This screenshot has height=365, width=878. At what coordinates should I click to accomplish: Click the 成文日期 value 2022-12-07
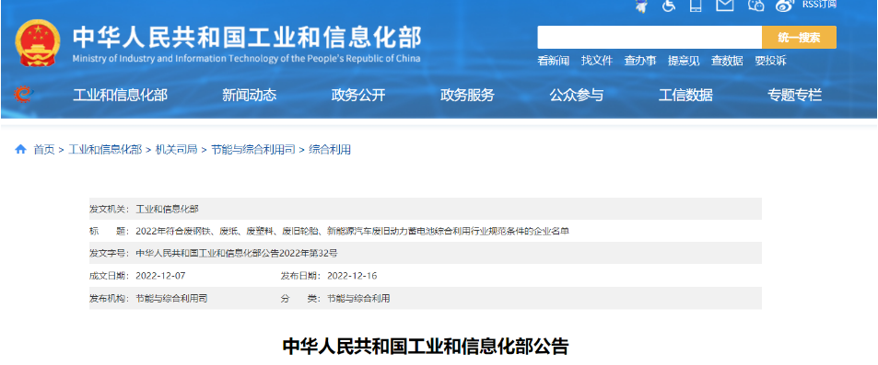160,276
